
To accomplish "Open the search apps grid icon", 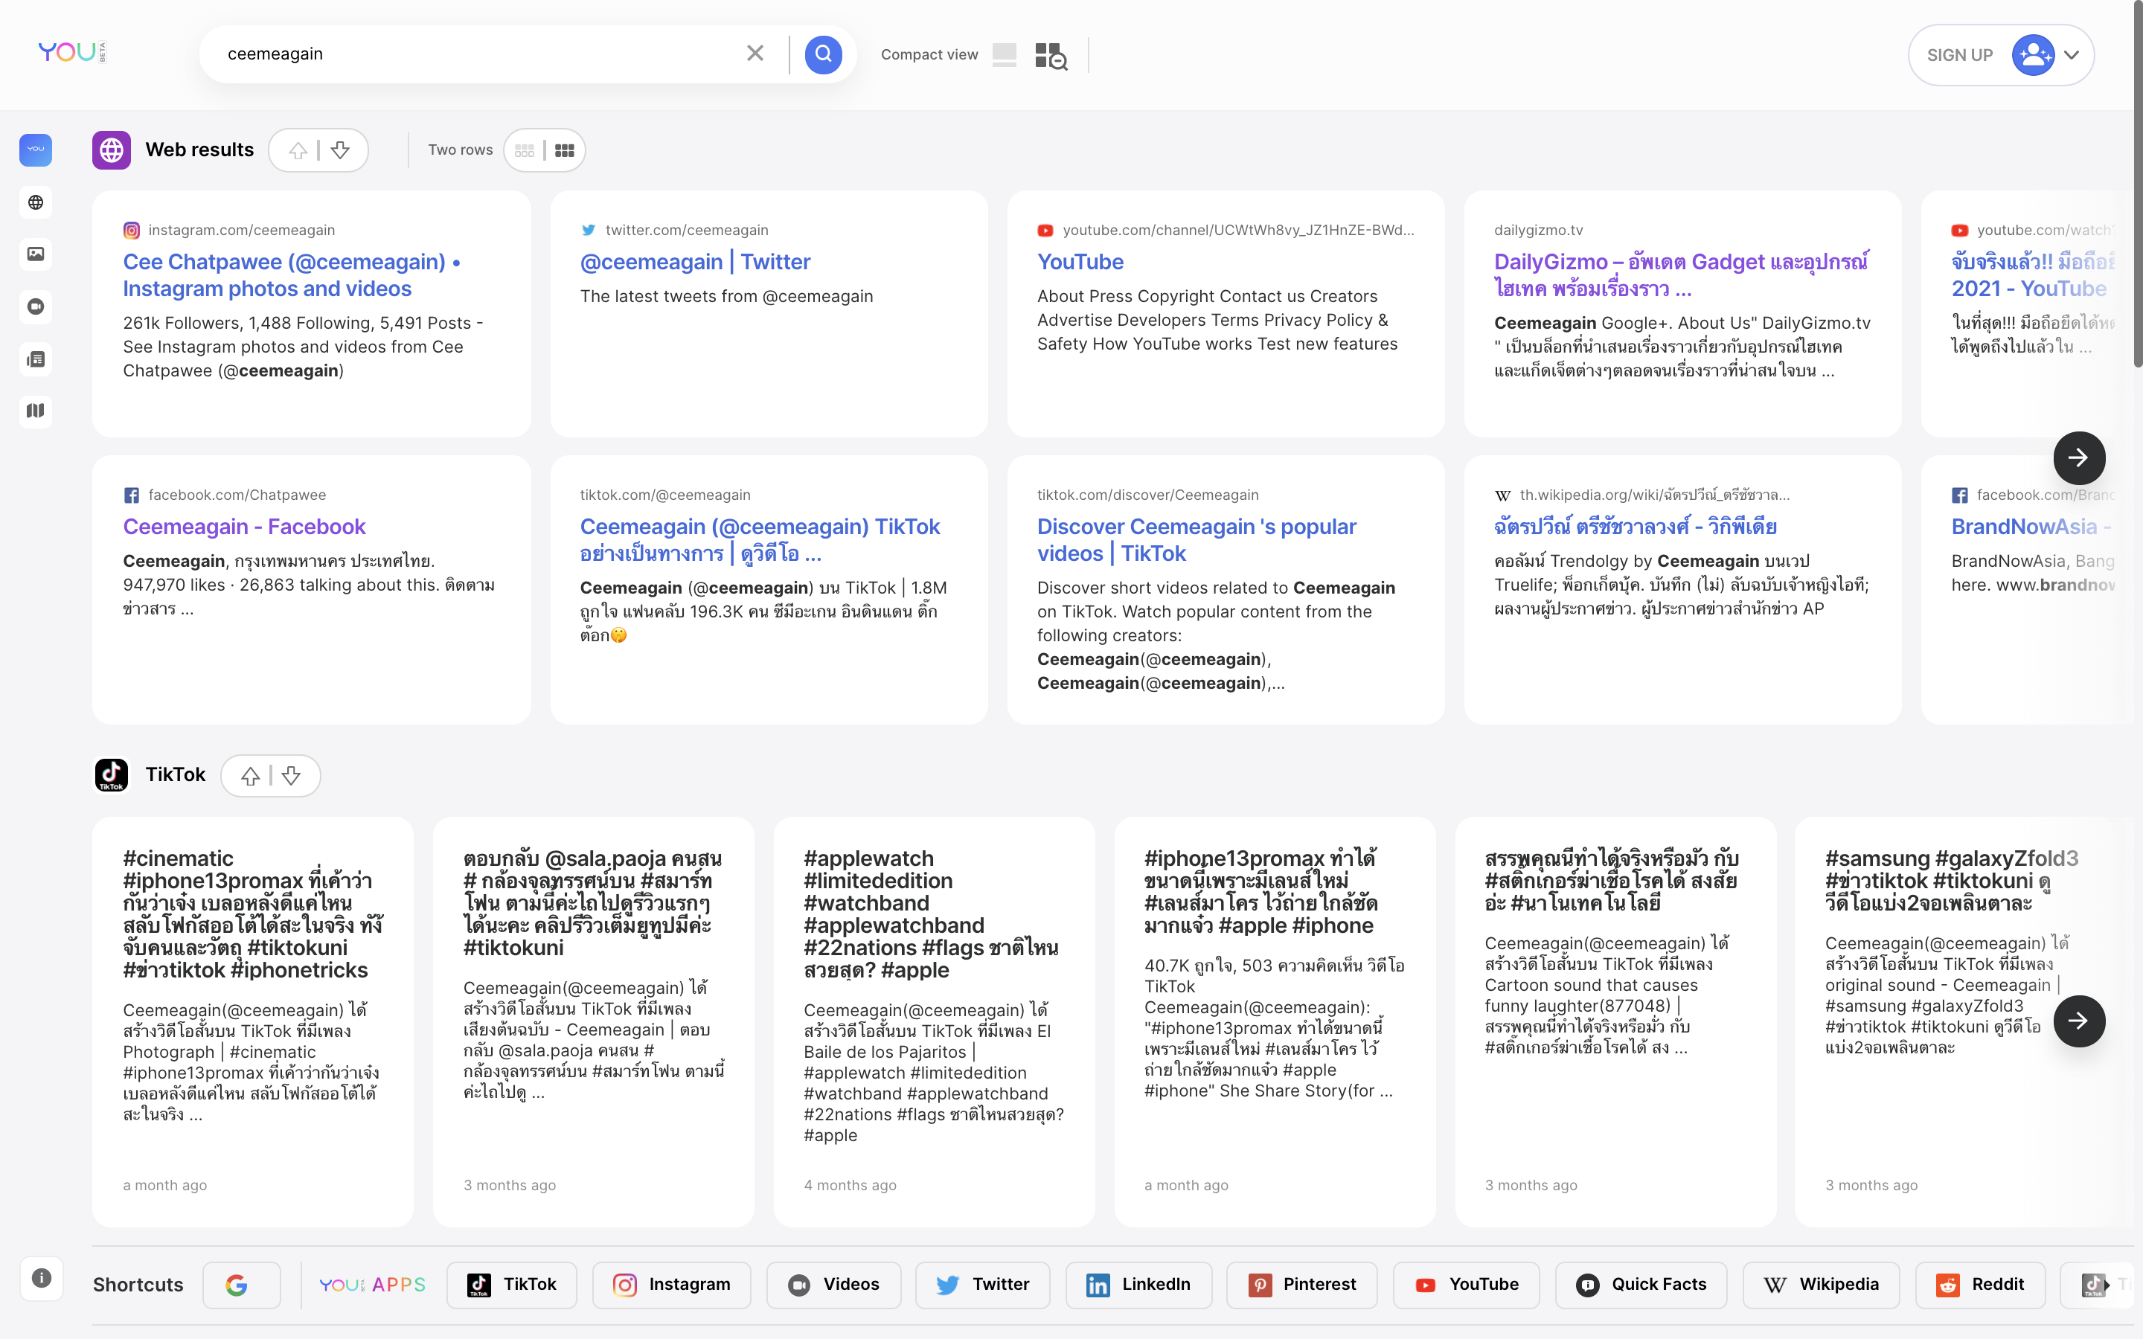I will click(1051, 56).
